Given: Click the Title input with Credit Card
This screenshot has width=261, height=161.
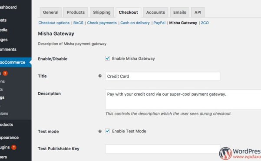Looking at the screenshot, I should coord(162,76).
